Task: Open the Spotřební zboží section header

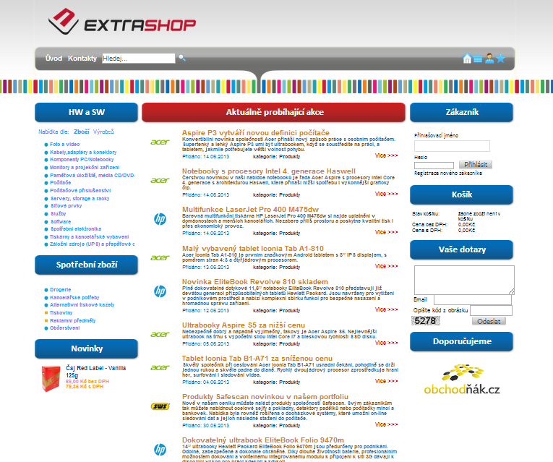Action: [x=87, y=265]
